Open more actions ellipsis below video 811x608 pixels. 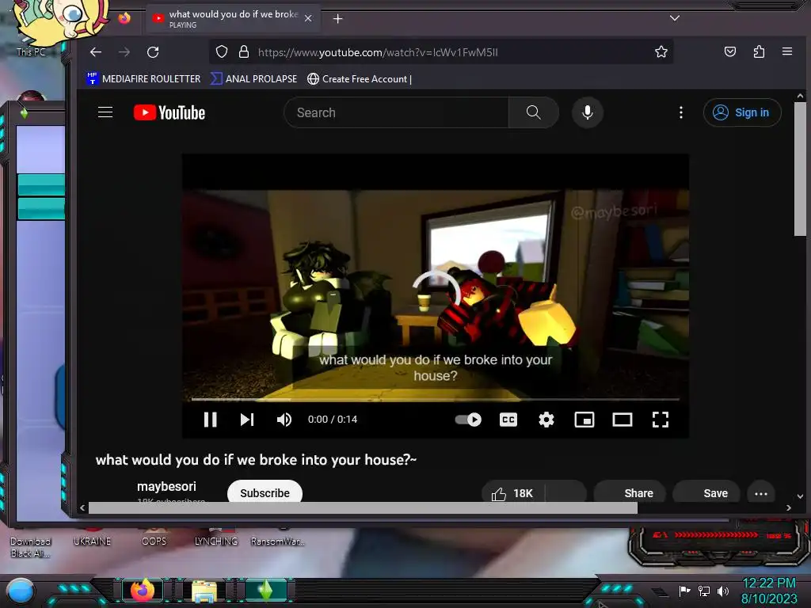click(761, 493)
